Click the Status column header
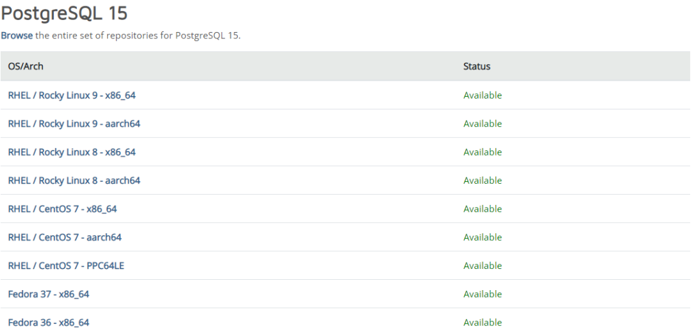Screen dimensions: 692x333 click(x=477, y=67)
